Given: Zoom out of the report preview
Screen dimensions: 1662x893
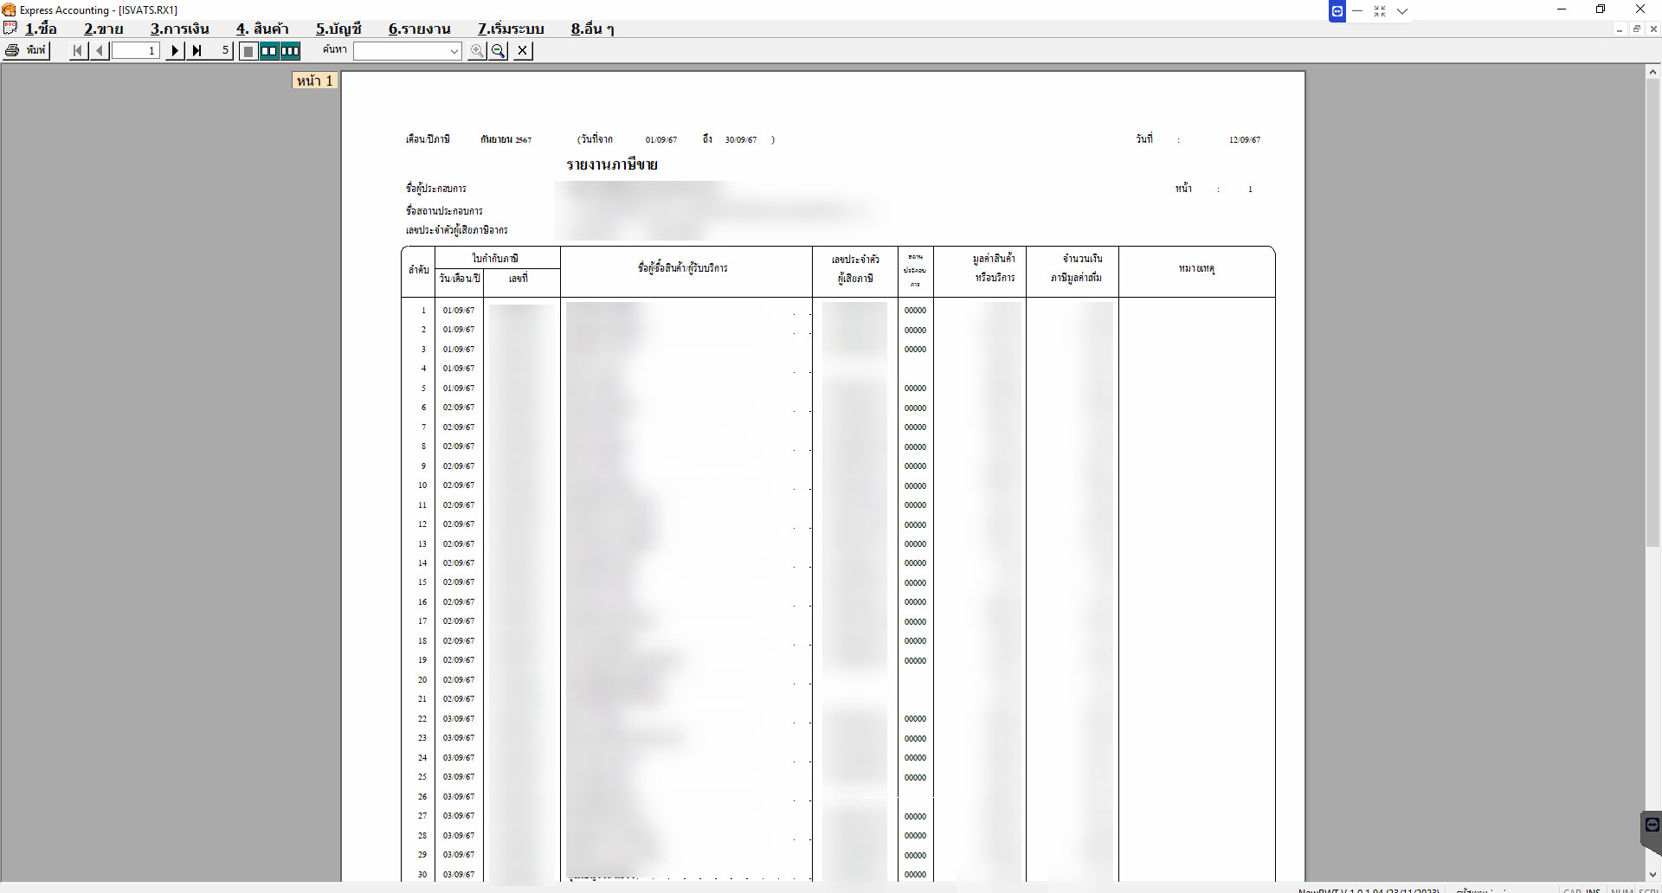Looking at the screenshot, I should click(499, 50).
